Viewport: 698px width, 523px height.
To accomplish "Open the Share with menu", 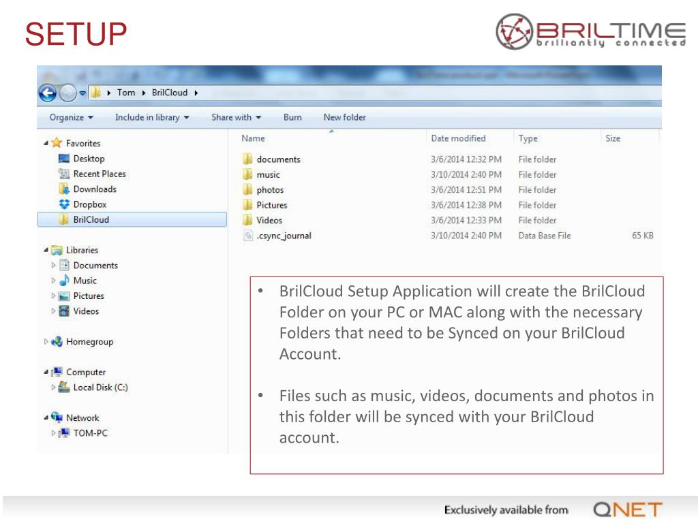I will coord(237,117).
